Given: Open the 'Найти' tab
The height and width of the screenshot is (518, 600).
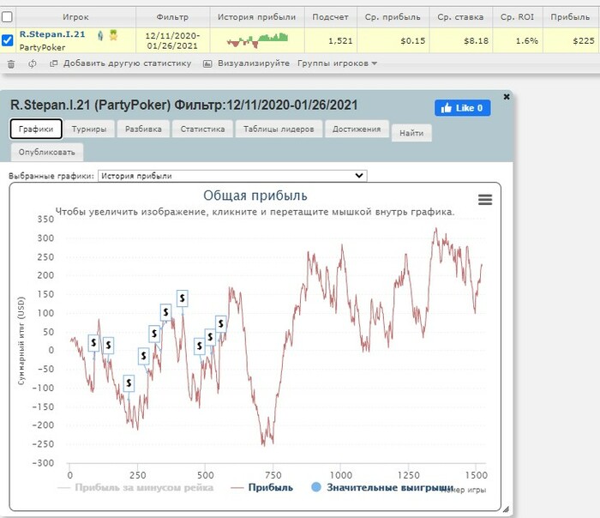Looking at the screenshot, I should pyautogui.click(x=411, y=133).
